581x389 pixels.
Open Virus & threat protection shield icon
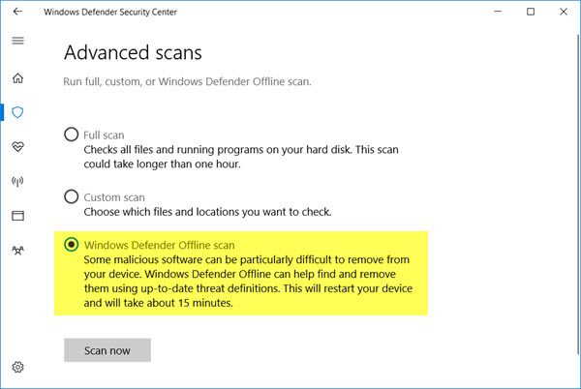pos(17,112)
